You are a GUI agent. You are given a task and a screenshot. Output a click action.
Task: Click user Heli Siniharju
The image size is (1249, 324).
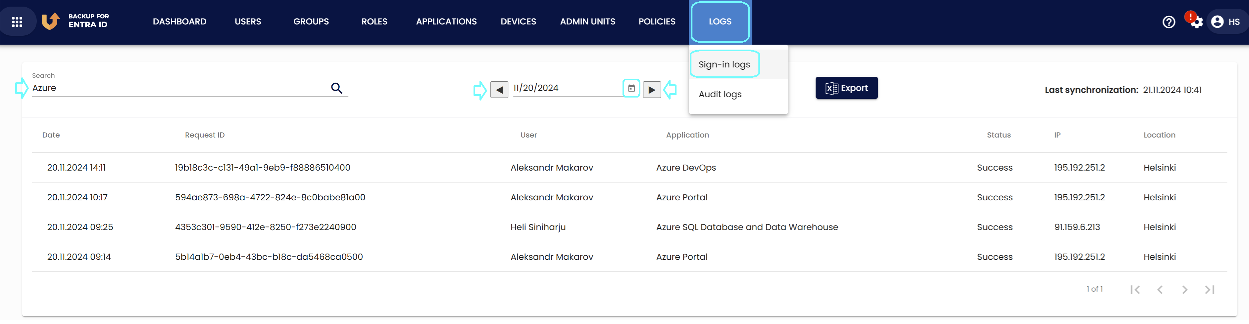(x=538, y=227)
